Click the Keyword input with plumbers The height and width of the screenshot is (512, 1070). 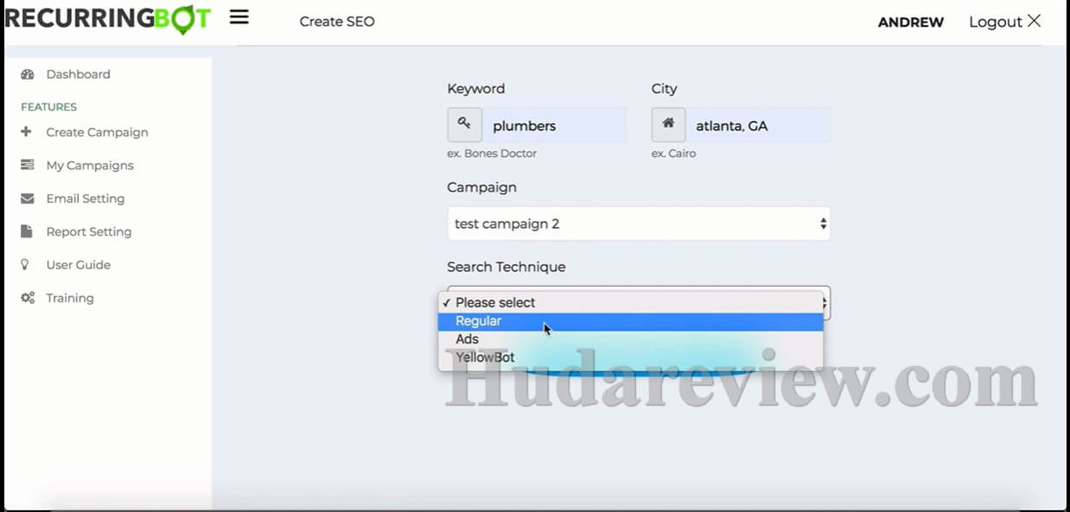click(x=555, y=125)
